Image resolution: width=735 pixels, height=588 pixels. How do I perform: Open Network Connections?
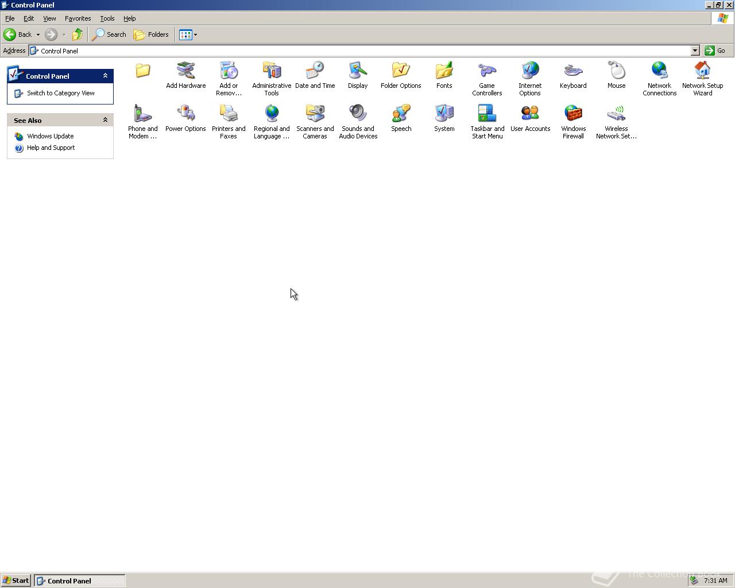click(x=659, y=79)
